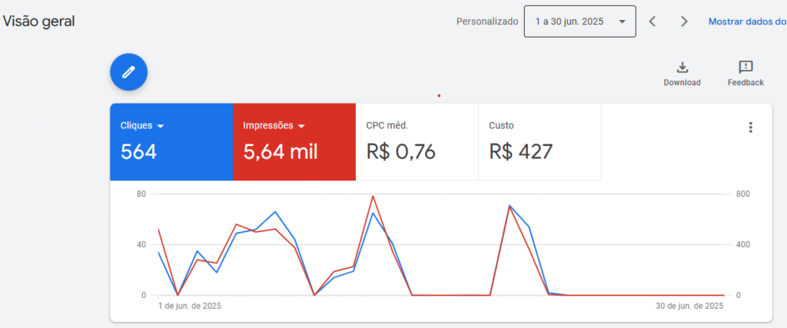Open the date range picker for June 2025
Viewport: 787px width, 328px height.
(580, 22)
